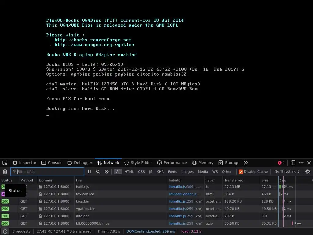This screenshot has width=313, height=235.
Task: Toggle responsive design mode icon
Action: (293, 163)
